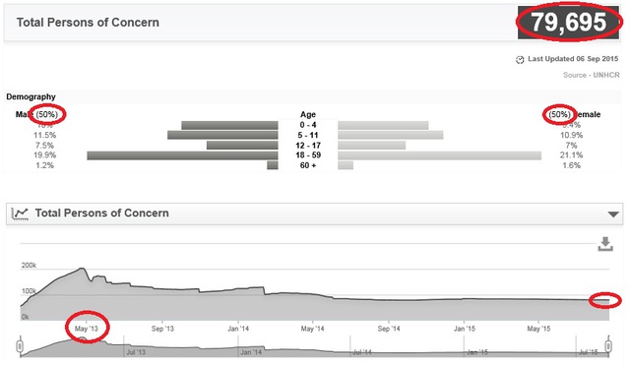Click the female 5 - 11 age bar

(391, 135)
